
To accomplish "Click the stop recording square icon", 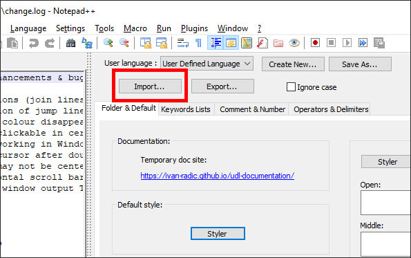I will 332,42.
